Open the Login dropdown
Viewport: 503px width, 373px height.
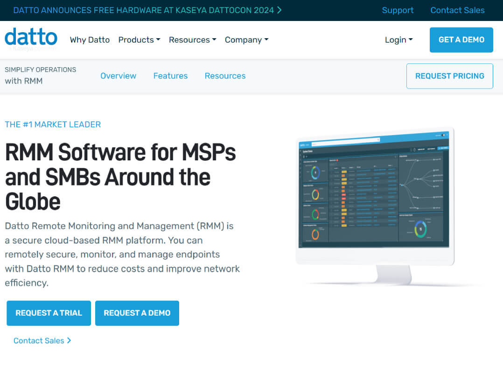coord(399,40)
